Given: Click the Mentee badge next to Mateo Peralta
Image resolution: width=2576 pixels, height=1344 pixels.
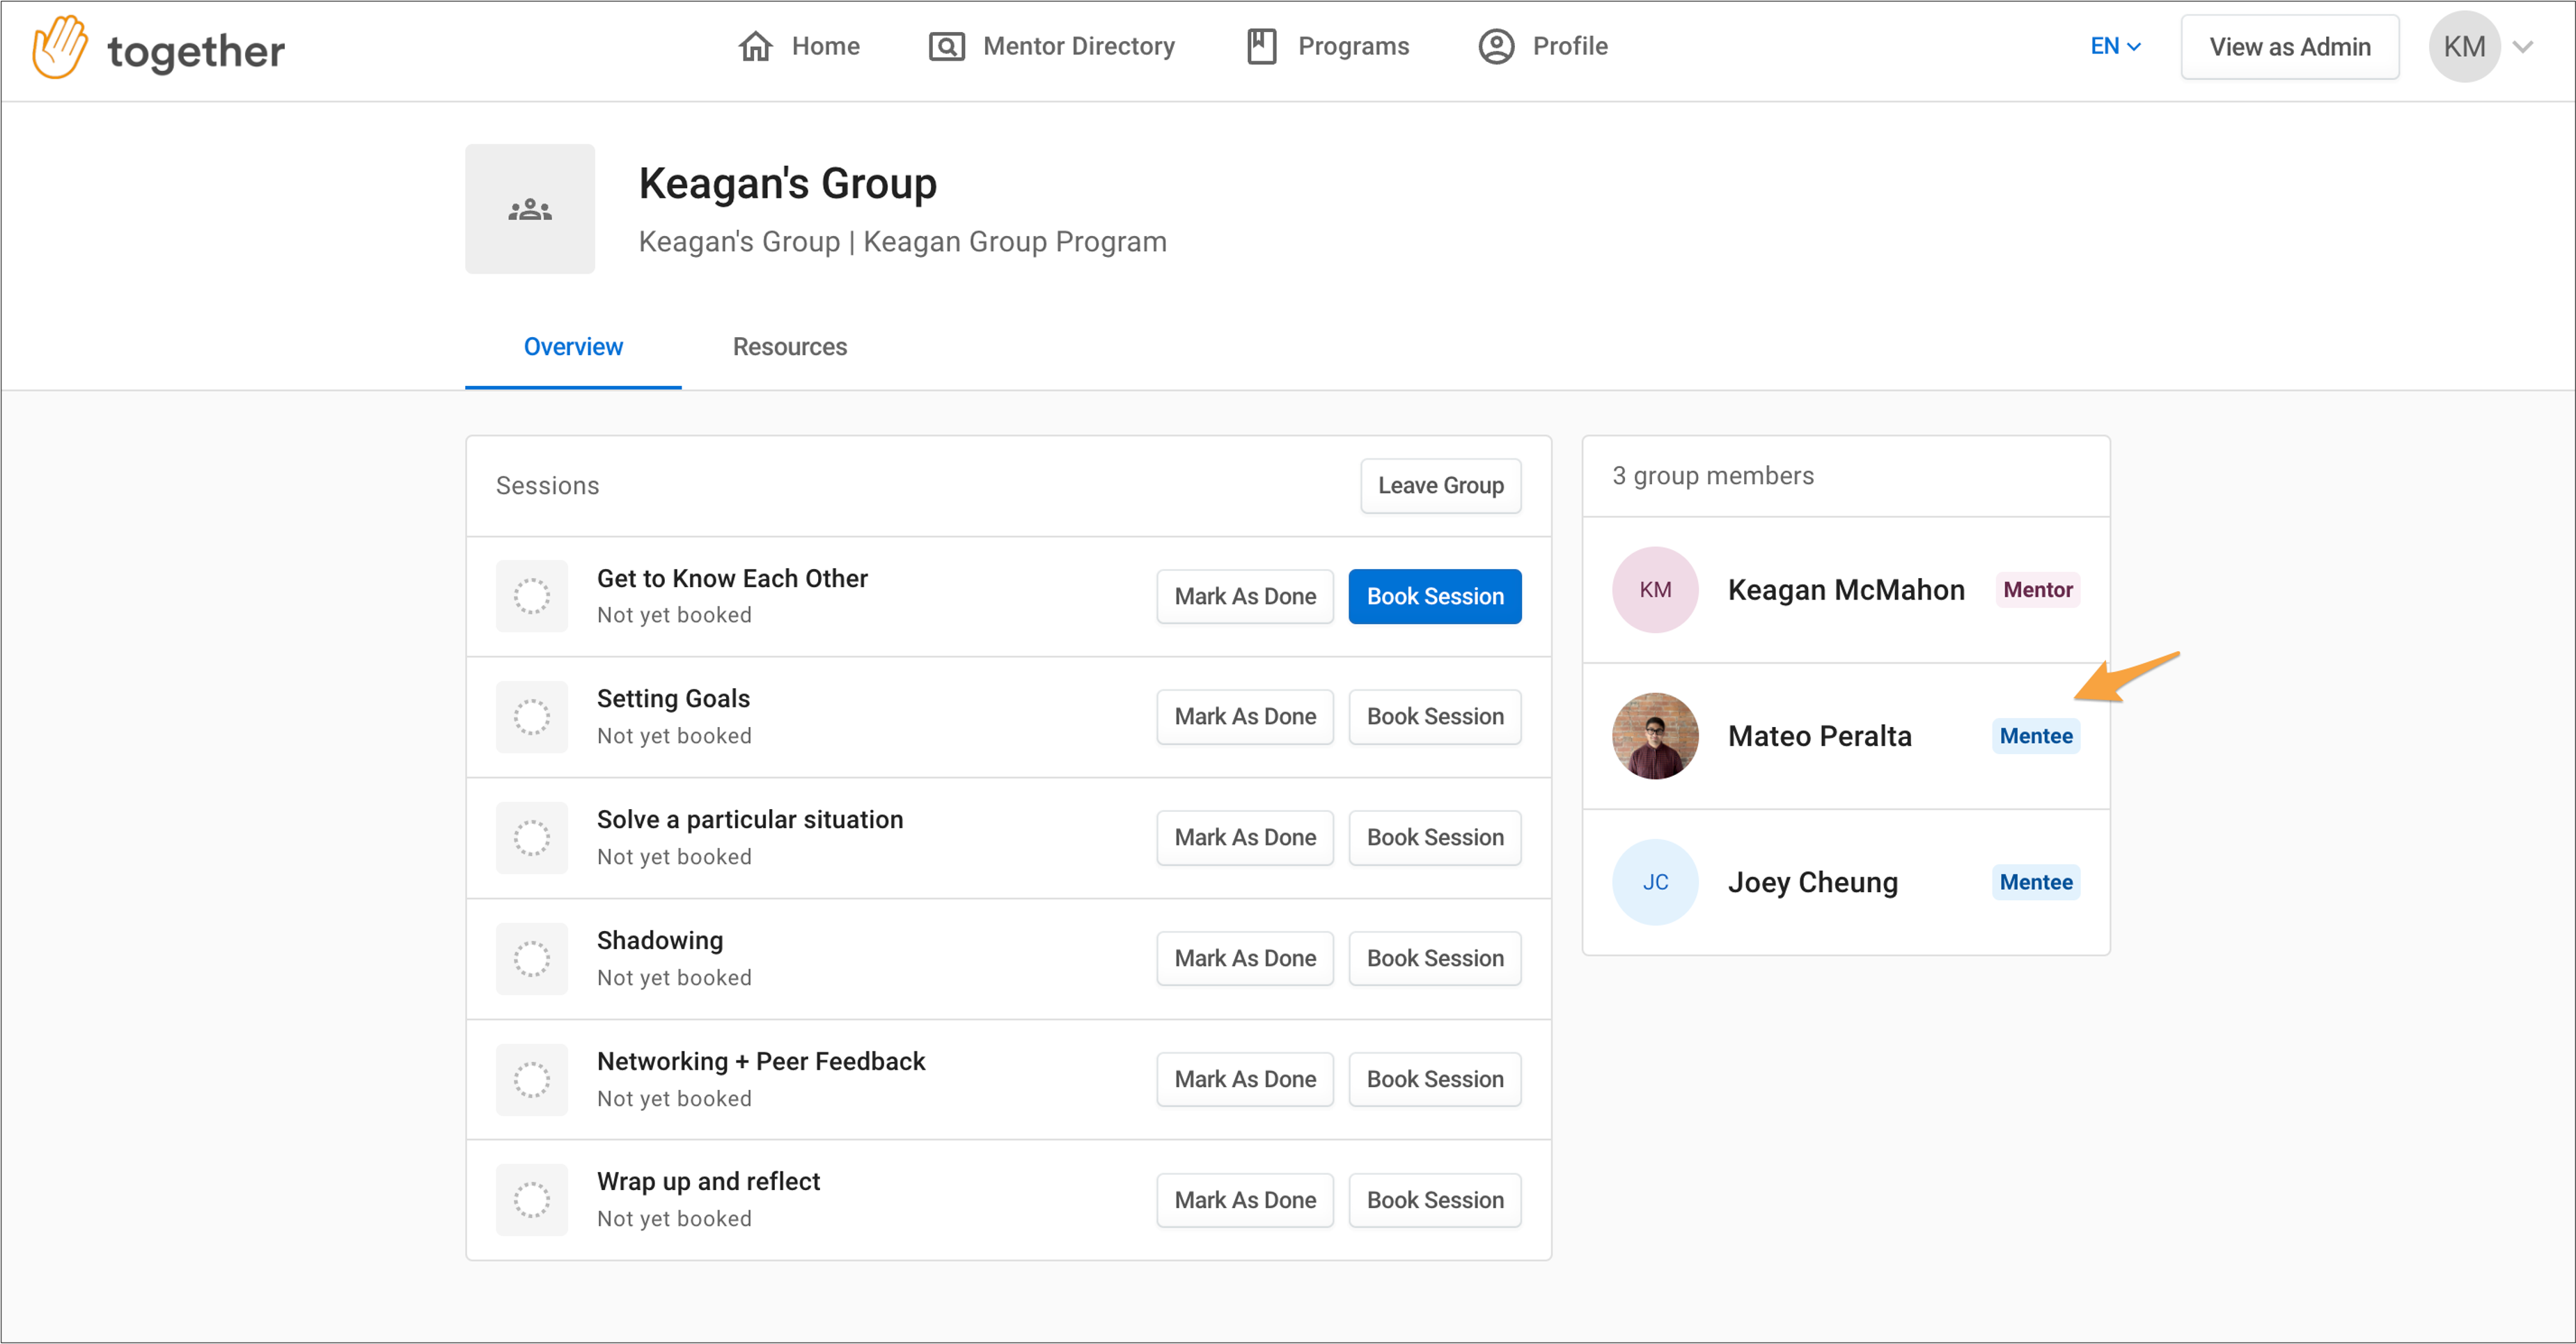Looking at the screenshot, I should 2036,736.
